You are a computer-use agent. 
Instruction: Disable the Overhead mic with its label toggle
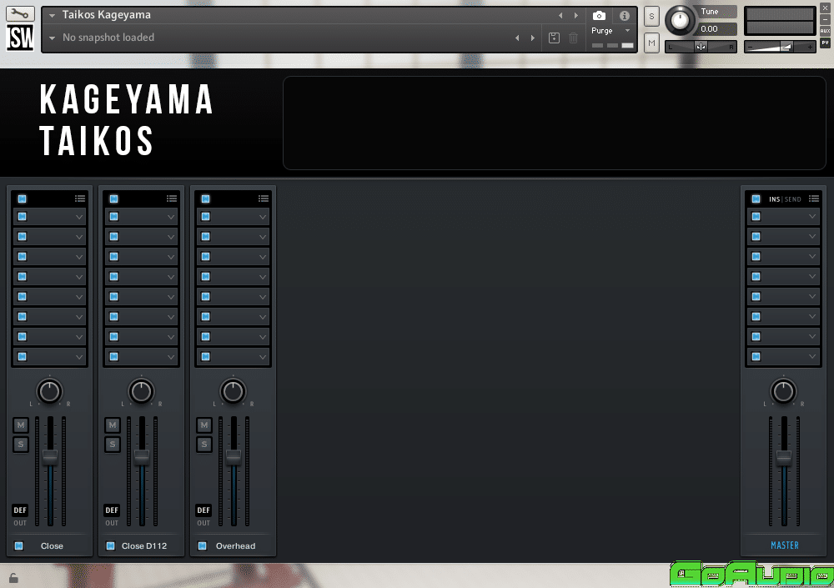coord(202,545)
